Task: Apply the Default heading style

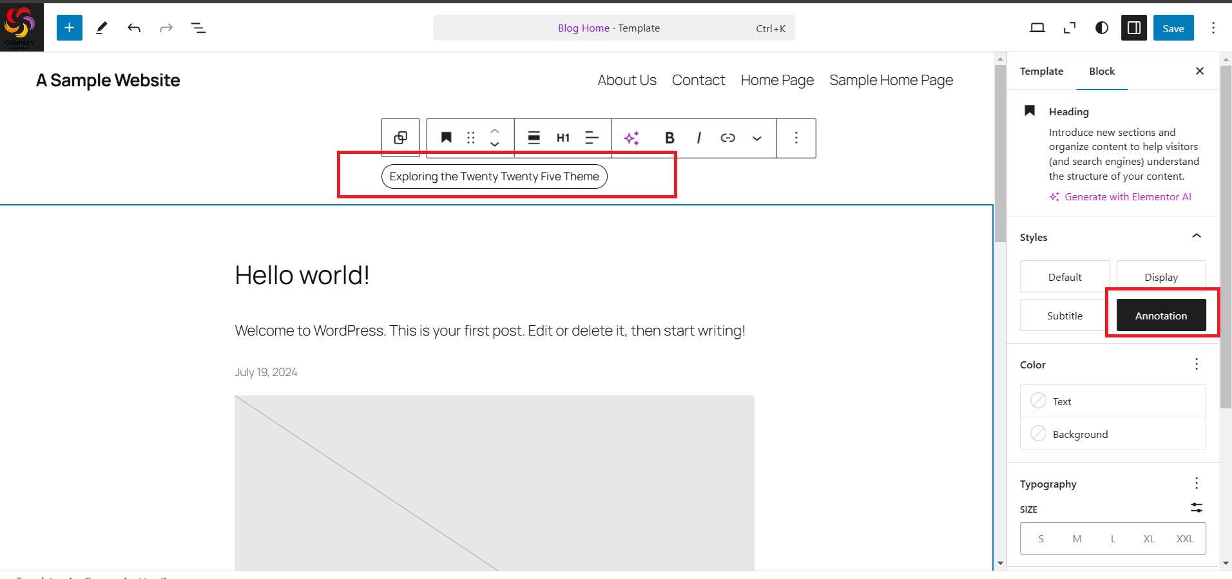Action: click(x=1065, y=277)
